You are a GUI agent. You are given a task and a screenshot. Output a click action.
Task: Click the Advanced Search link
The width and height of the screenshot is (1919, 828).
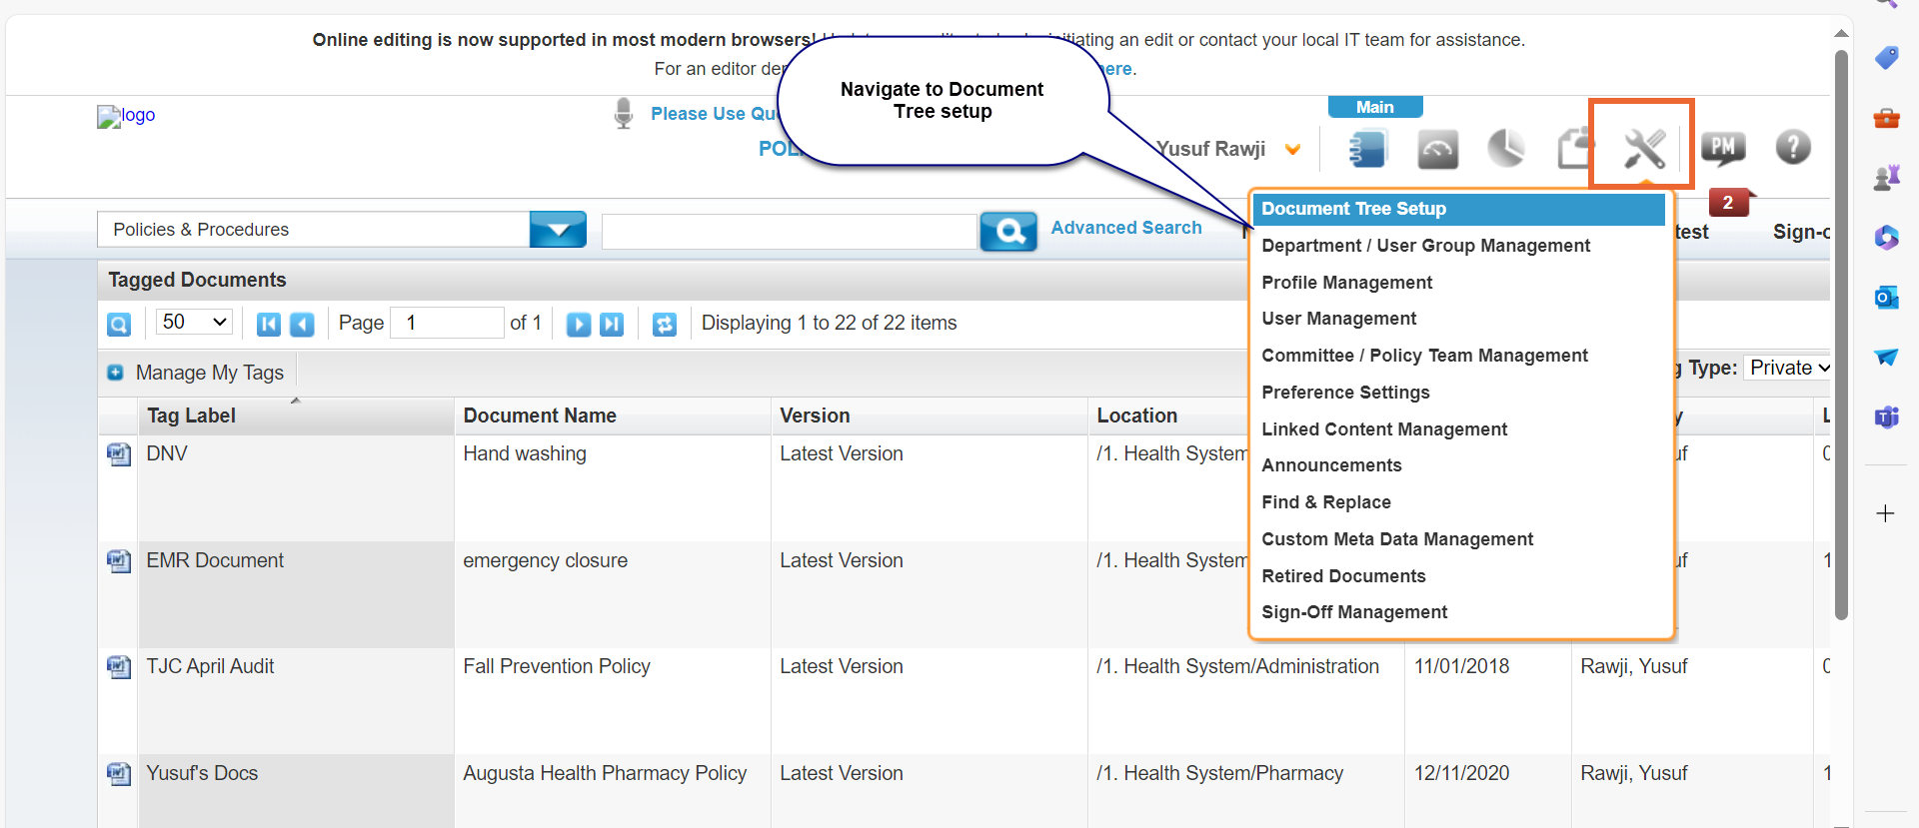click(x=1126, y=228)
